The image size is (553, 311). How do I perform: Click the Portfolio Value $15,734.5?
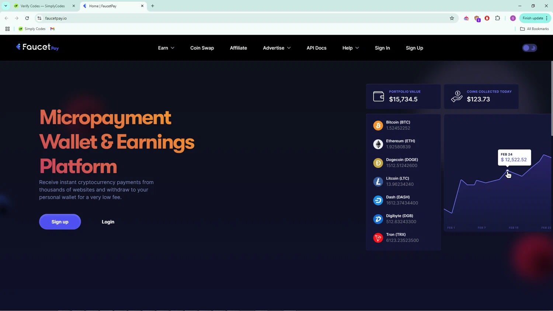403,99
